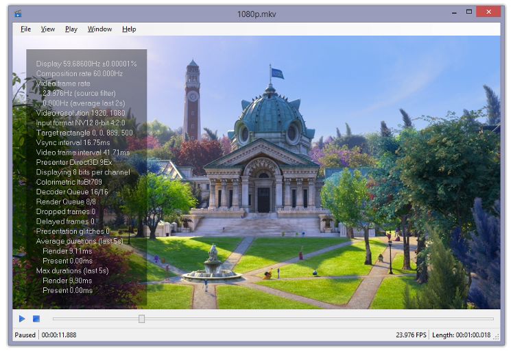Click the Render Queue 8/8 line
The width and height of the screenshot is (513, 351).
pos(66,202)
